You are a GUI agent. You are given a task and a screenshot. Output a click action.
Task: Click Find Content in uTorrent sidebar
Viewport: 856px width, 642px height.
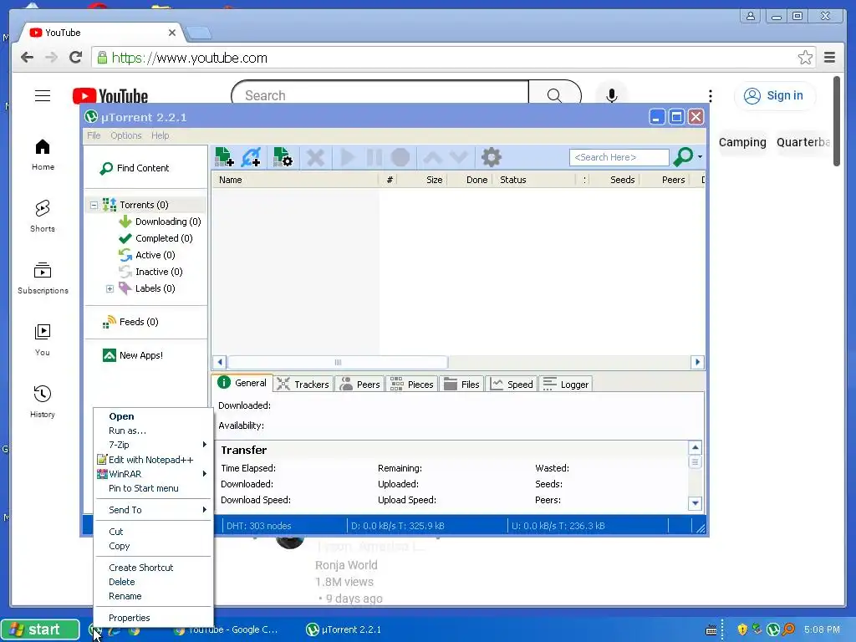click(x=135, y=168)
